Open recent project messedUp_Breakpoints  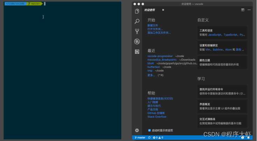[x=162, y=60]
